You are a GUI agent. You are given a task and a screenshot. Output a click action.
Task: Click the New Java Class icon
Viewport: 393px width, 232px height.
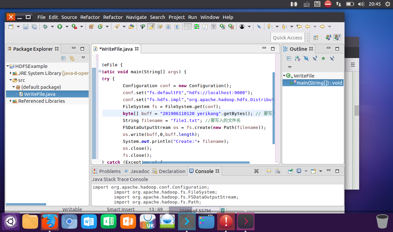click(100, 27)
